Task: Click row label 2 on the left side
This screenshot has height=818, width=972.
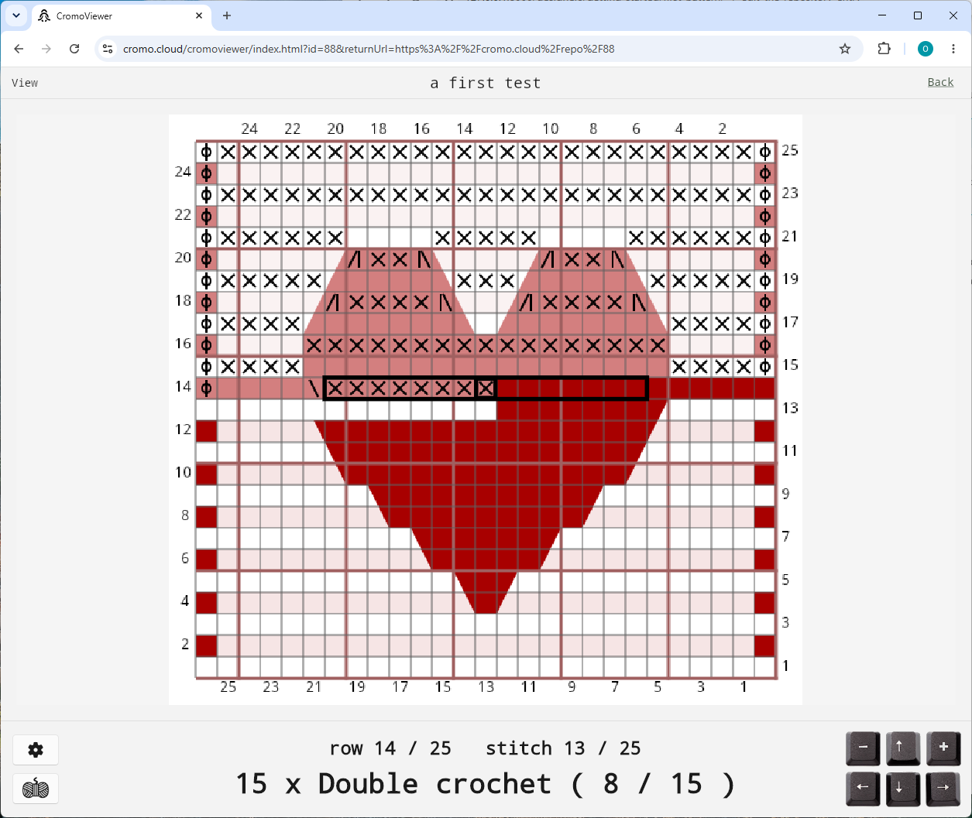Action: [x=184, y=644]
